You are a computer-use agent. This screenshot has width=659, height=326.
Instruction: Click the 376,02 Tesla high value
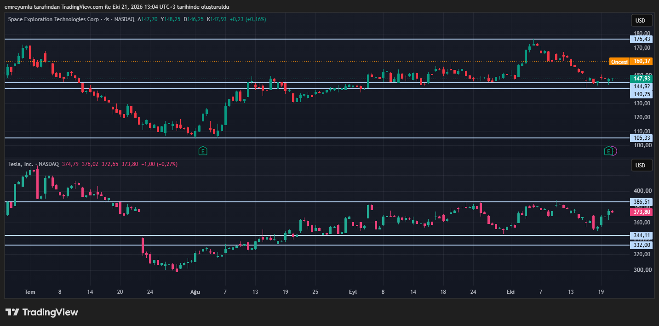point(91,164)
